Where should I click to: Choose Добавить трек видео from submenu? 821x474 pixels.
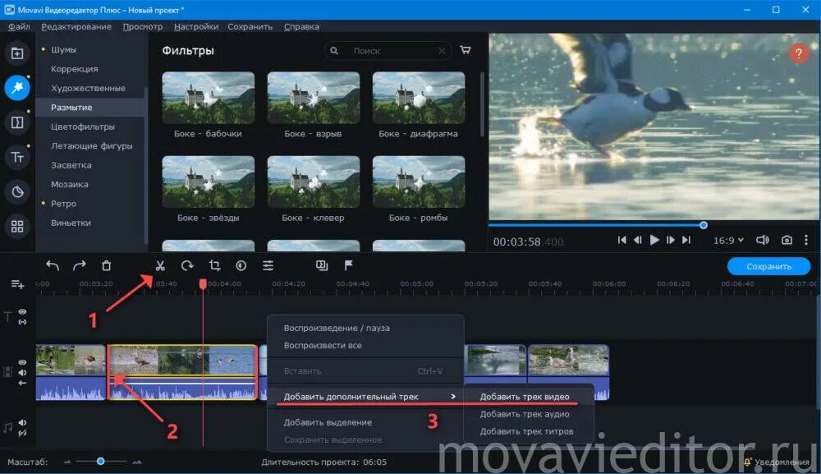tap(525, 397)
